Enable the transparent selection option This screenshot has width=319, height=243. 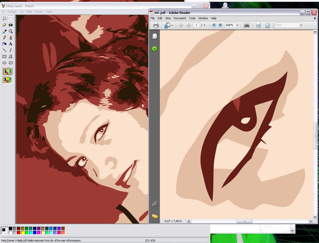pos(8,80)
